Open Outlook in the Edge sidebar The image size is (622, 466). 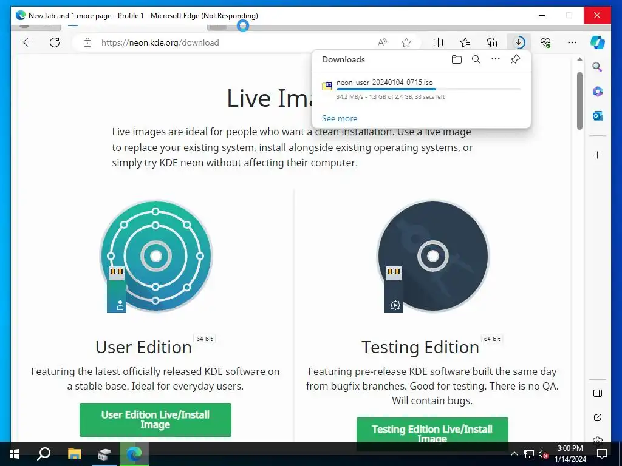(x=598, y=116)
